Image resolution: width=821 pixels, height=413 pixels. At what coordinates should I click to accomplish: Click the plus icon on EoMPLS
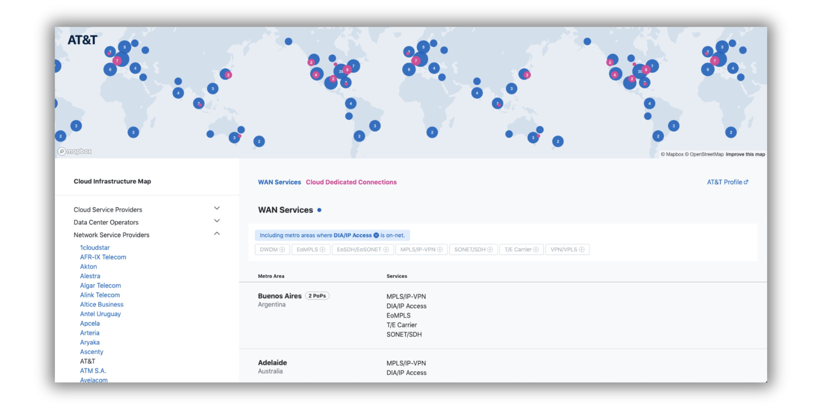pyautogui.click(x=322, y=249)
